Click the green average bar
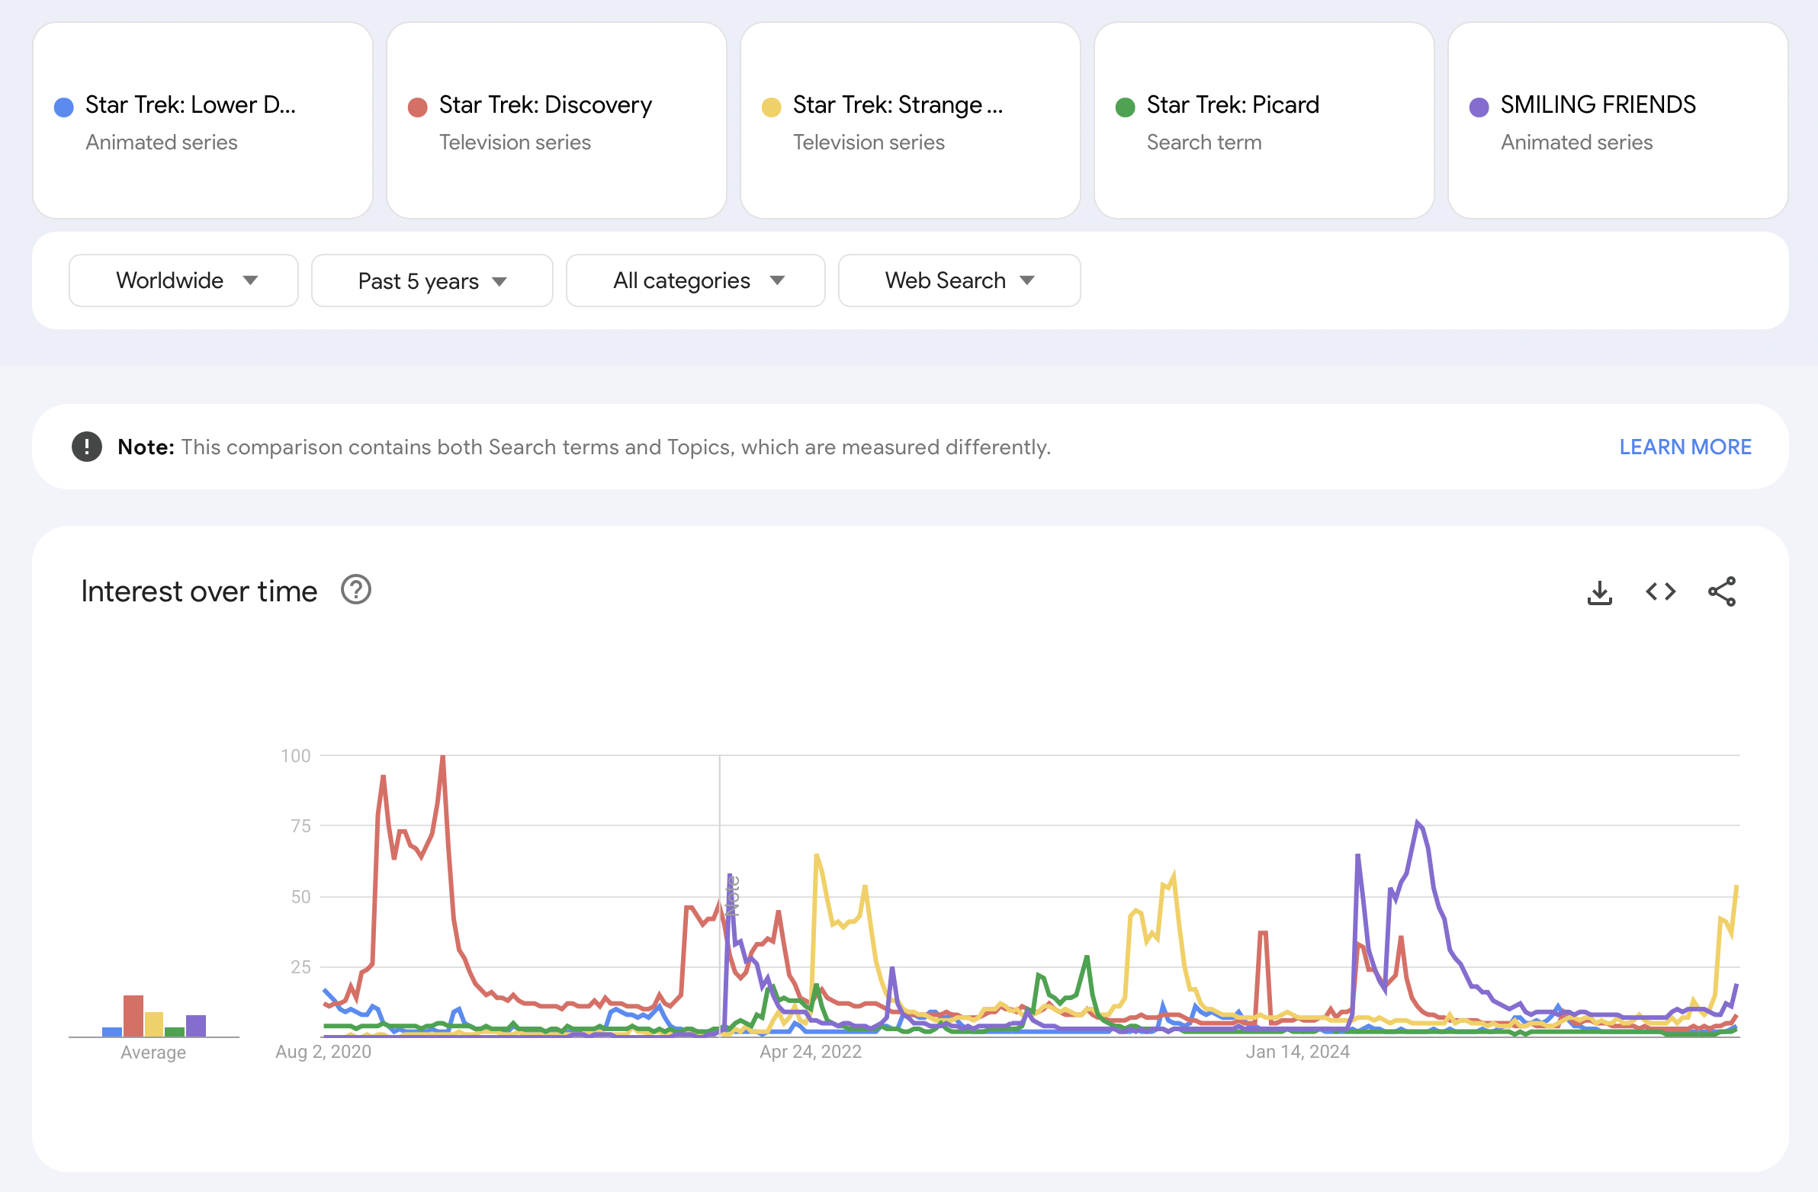 175,1032
